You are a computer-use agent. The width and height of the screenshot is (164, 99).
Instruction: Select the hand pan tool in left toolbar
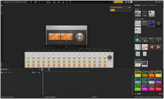click(x=2, y=13)
